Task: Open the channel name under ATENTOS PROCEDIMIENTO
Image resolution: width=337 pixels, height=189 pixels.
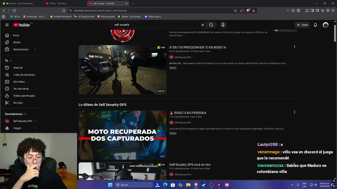Action: point(183,57)
